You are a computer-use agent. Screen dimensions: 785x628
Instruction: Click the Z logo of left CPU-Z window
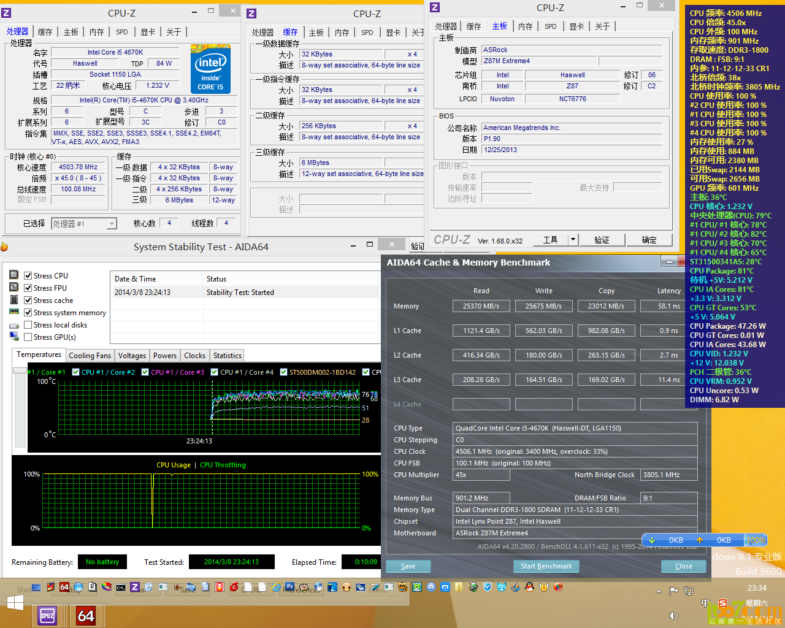6,13
